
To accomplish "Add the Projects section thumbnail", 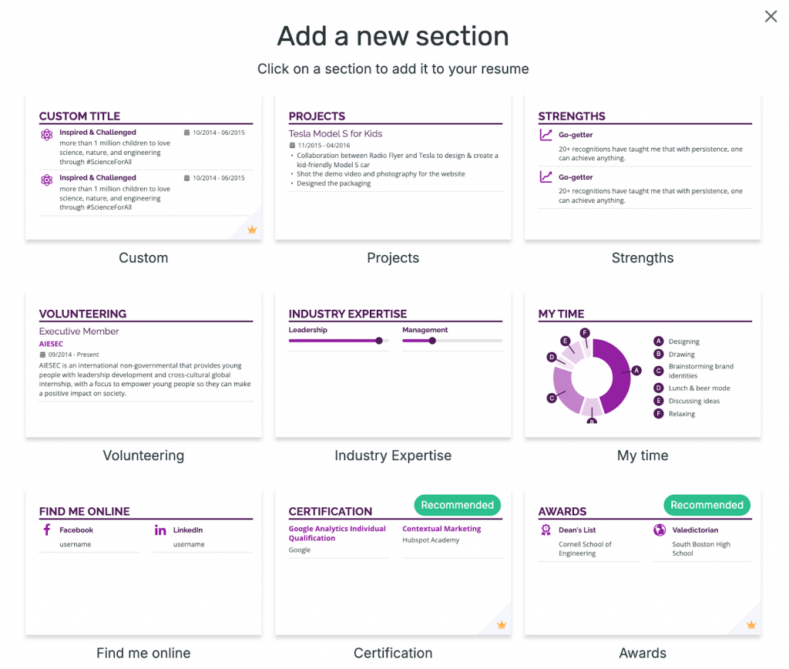I will pyautogui.click(x=393, y=167).
